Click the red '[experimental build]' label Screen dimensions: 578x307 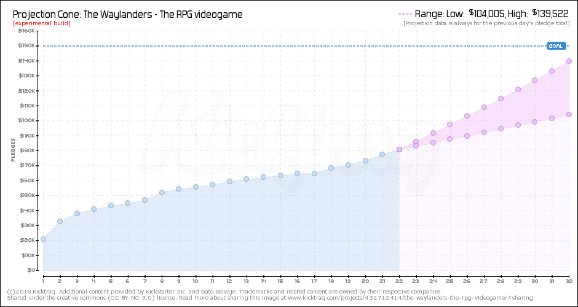(x=42, y=23)
